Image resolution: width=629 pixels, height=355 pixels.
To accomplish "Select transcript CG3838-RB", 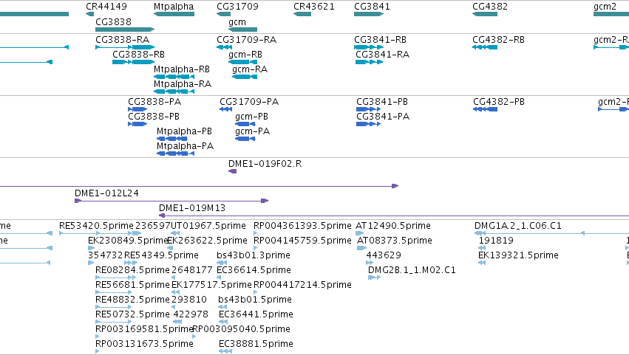I will 138,55.
